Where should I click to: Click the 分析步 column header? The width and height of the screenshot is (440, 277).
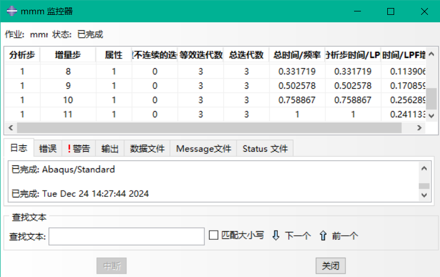pyautogui.click(x=22, y=55)
